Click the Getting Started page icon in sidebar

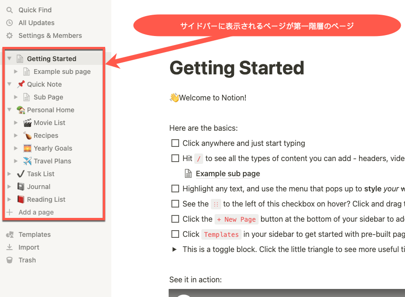[20, 59]
